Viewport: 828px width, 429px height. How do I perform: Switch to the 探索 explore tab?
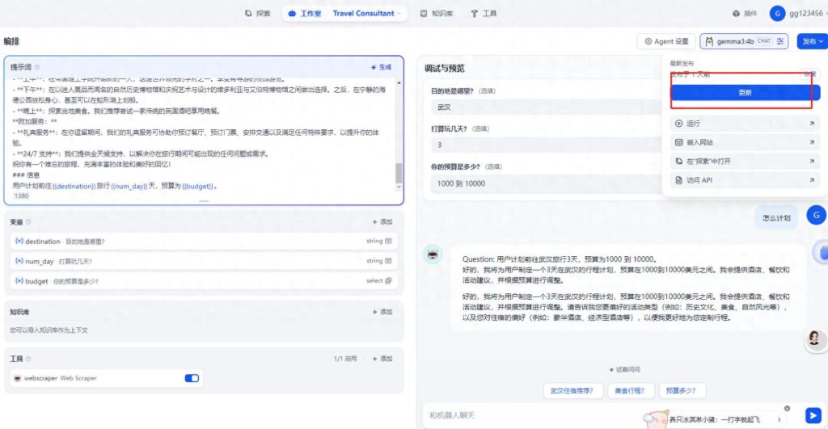258,14
